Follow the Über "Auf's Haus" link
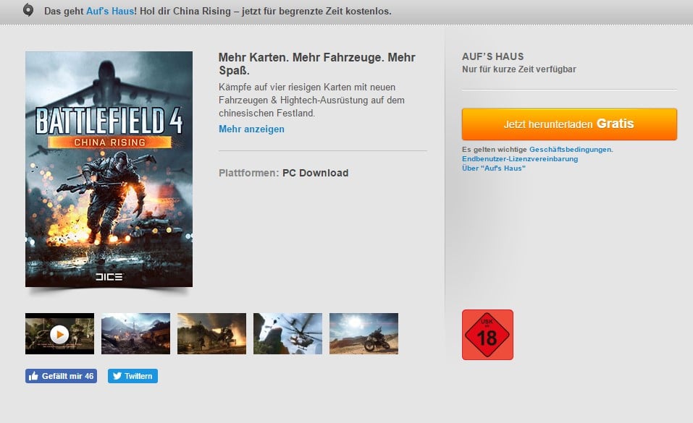Screen dimensions: 693x423 (x=493, y=168)
